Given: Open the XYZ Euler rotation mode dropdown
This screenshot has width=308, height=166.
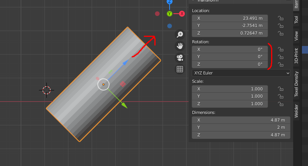Looking at the screenshot, I should (241, 73).
